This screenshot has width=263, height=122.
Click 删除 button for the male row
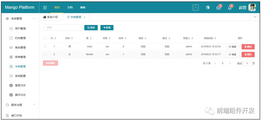tap(248, 47)
